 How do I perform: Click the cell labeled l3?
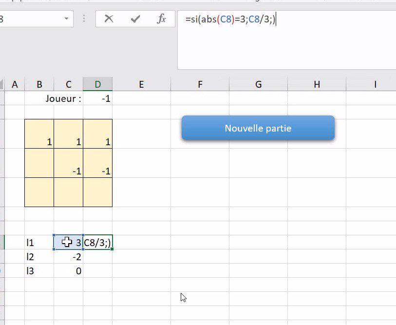pos(38,271)
